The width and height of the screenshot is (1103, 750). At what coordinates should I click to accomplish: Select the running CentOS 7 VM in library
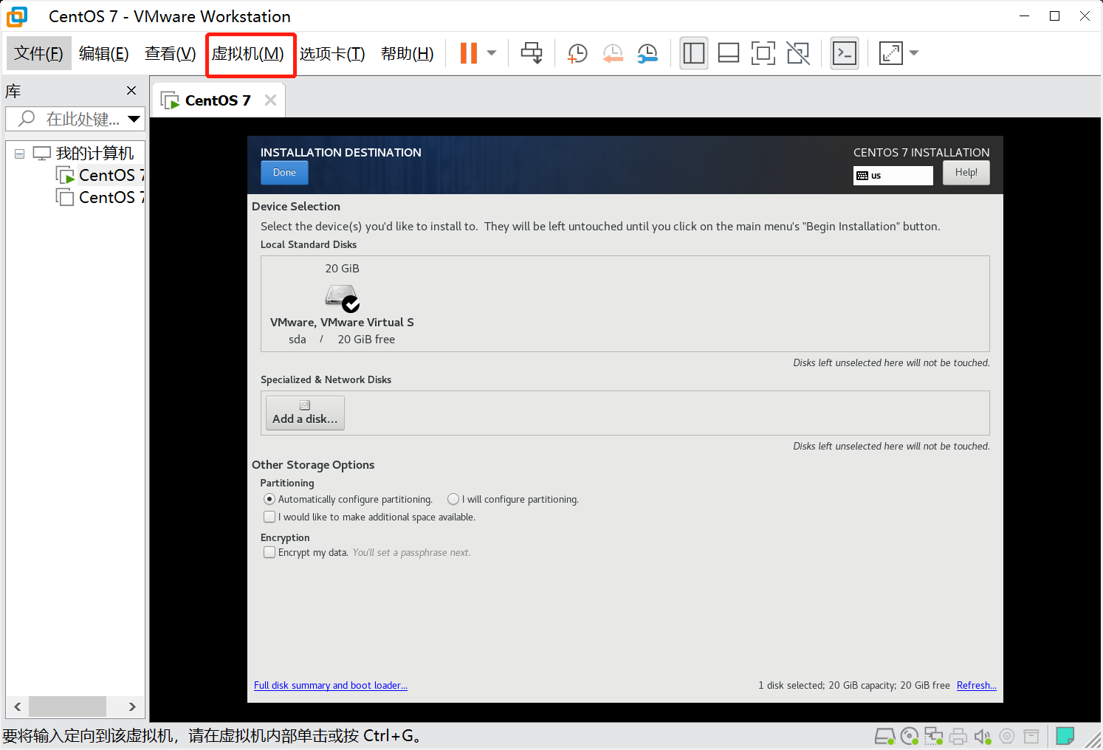100,175
